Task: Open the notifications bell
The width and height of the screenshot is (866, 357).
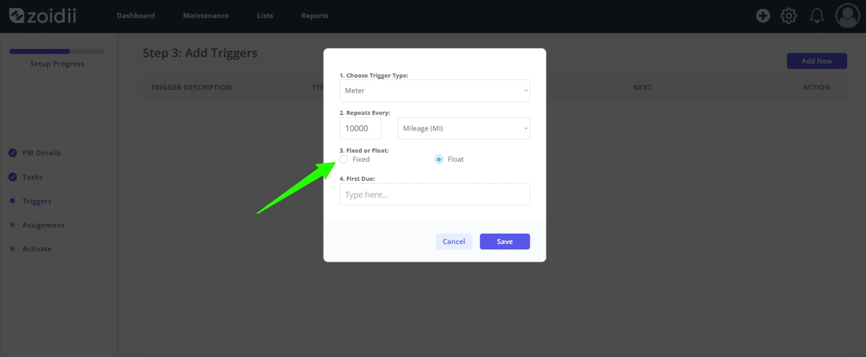Action: 816,16
